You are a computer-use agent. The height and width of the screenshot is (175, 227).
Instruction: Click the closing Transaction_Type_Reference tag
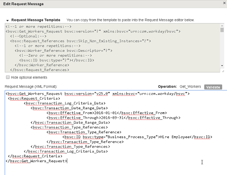coord(85,142)
